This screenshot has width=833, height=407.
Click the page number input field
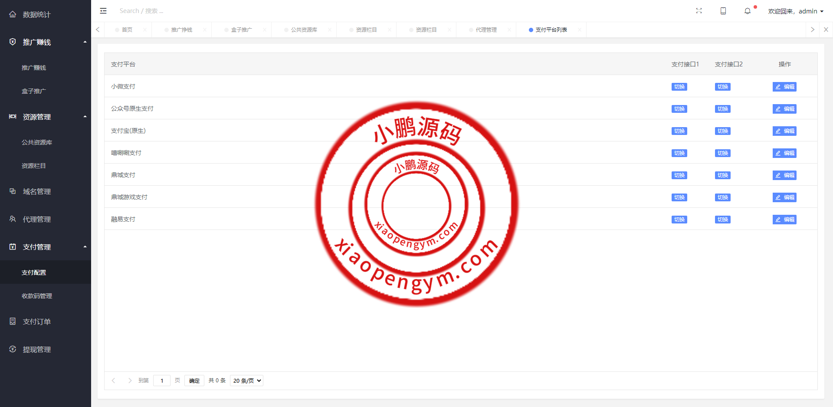pos(162,381)
